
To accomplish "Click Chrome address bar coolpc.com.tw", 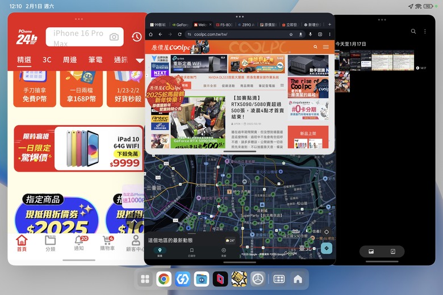I will click(236, 35).
